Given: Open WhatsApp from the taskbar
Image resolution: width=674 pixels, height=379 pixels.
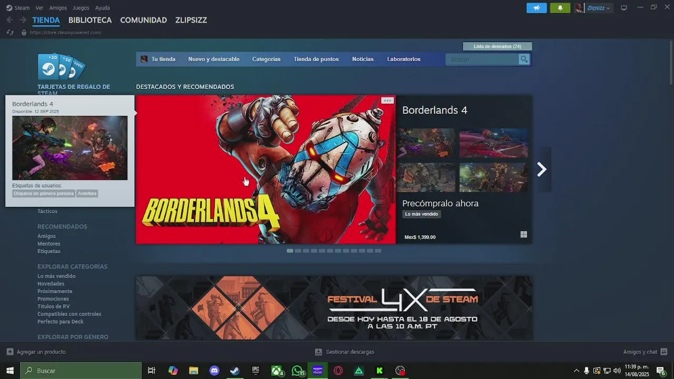Looking at the screenshot, I should tap(298, 371).
